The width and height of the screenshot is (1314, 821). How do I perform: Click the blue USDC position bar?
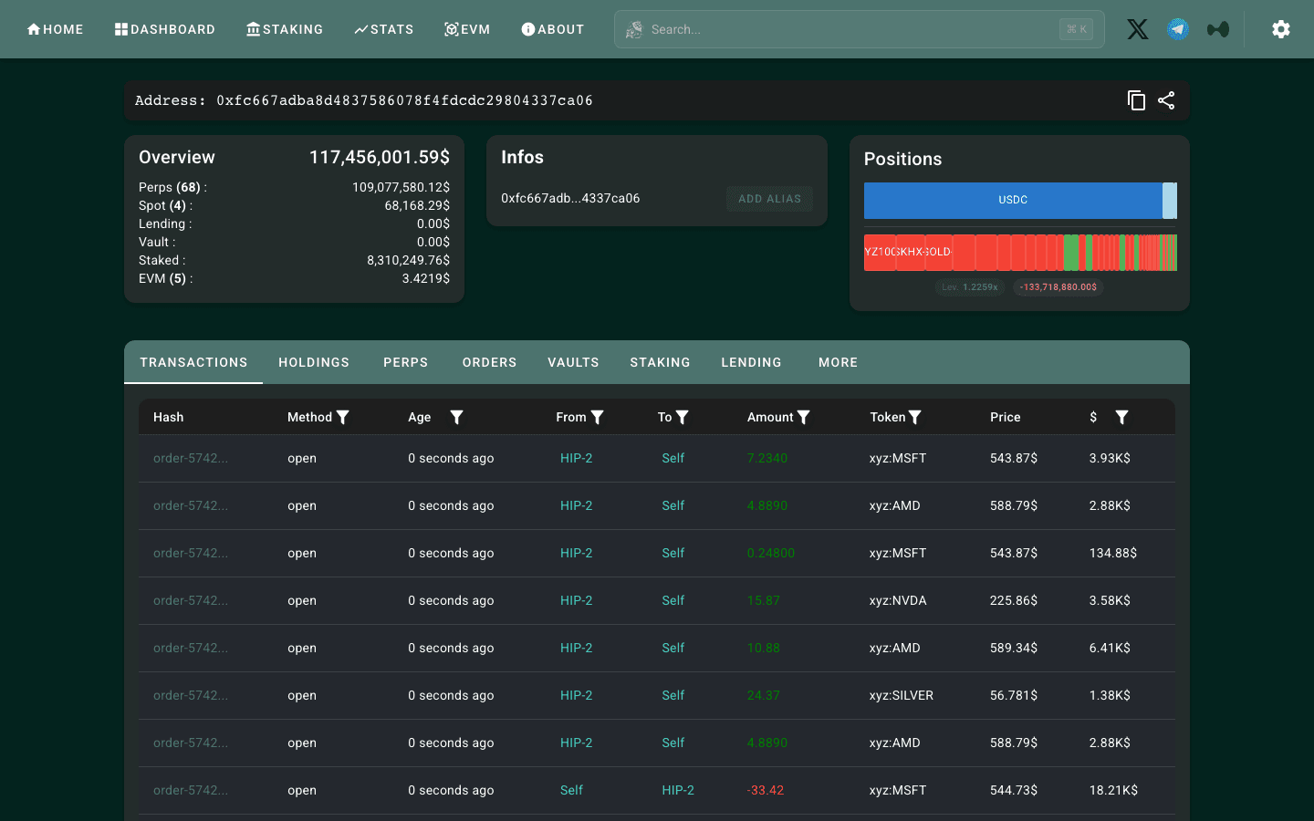[x=1013, y=200]
